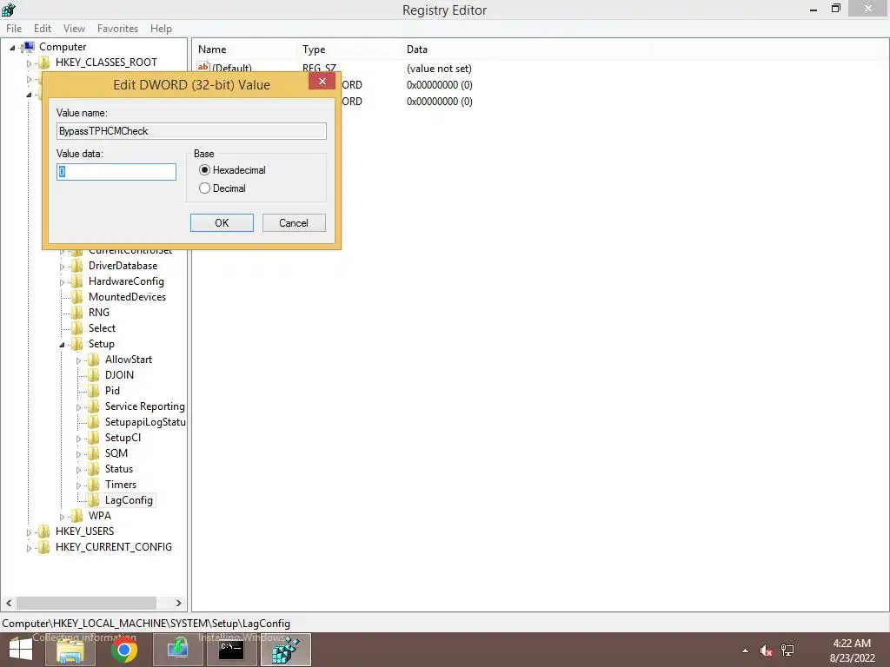The image size is (890, 667).
Task: Click OK in the Edit DWORD dialog
Action: click(222, 223)
